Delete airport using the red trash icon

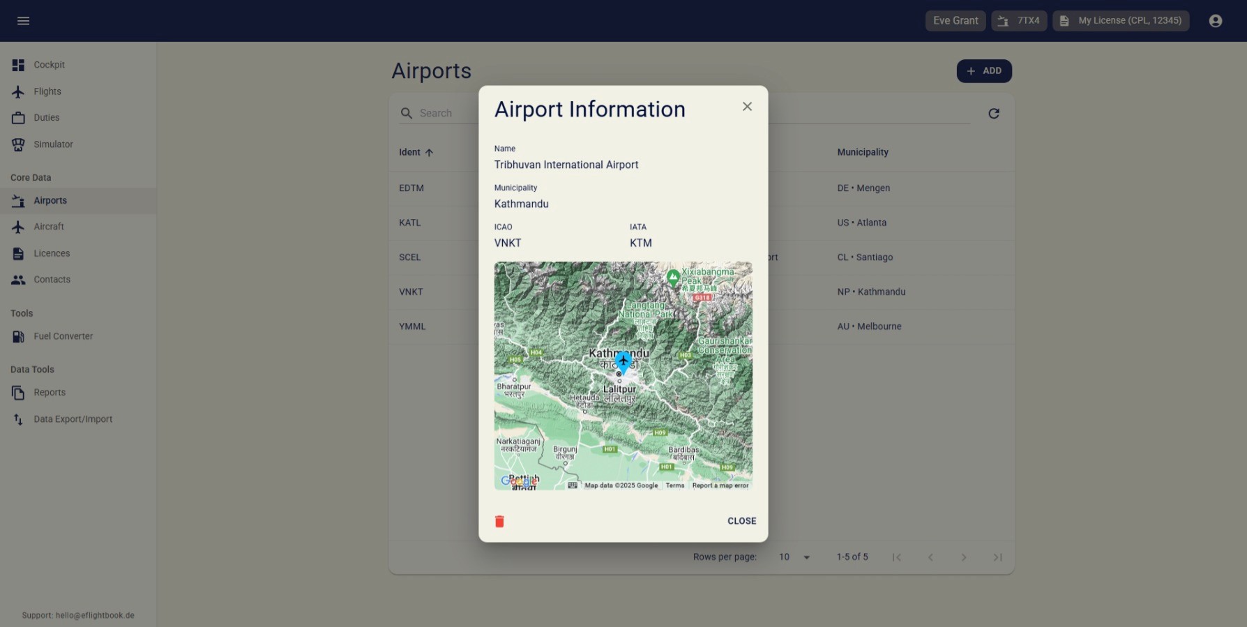point(499,521)
